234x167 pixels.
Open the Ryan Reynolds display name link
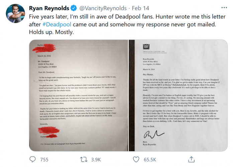pyautogui.click(x=49, y=8)
